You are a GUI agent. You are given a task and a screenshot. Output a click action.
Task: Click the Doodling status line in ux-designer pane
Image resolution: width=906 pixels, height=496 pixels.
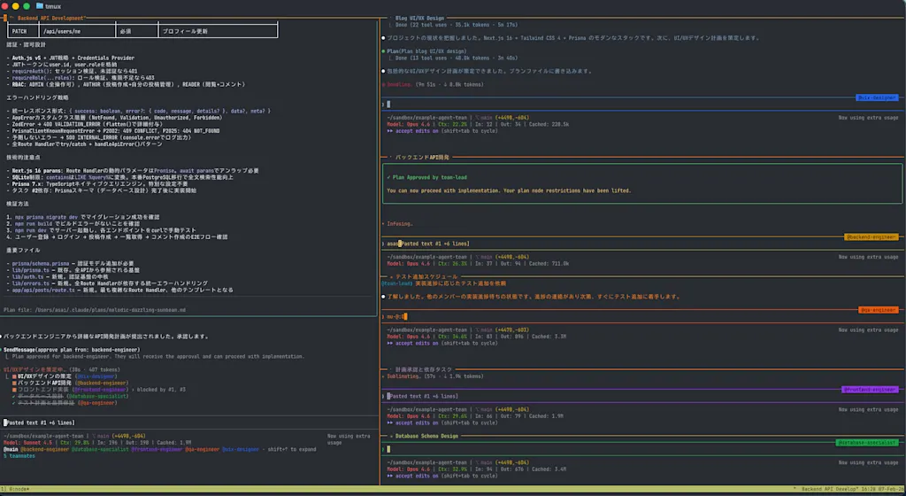pyautogui.click(x=433, y=84)
